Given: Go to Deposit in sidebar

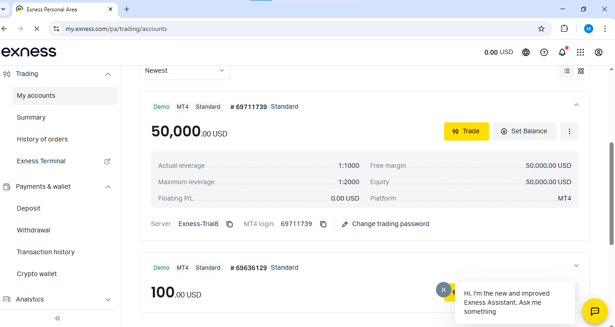Looking at the screenshot, I should coord(29,208).
